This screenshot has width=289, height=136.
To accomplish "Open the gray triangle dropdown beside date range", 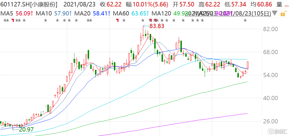I will click(275, 13).
